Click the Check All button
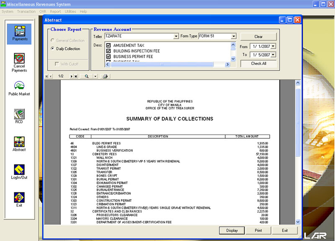 pyautogui.click(x=258, y=64)
